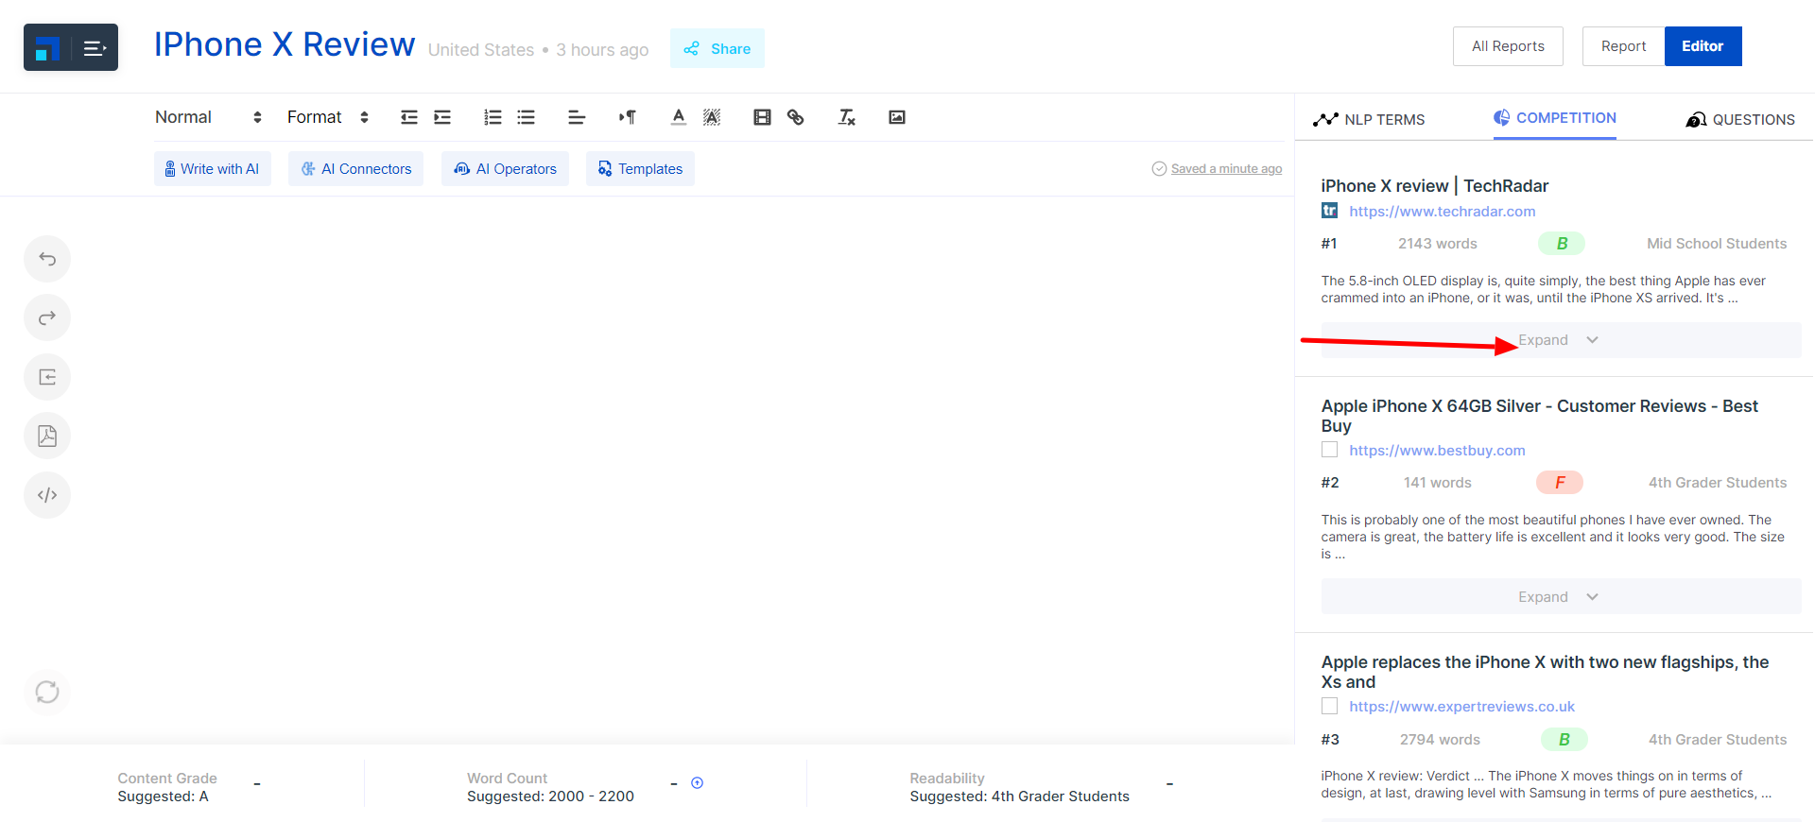Expand the TechRadar competitor result
The width and height of the screenshot is (1815, 822).
tap(1561, 340)
